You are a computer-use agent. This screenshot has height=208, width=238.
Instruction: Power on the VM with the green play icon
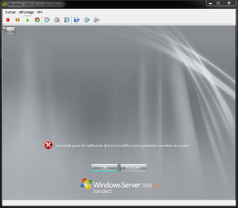pyautogui.click(x=28, y=20)
